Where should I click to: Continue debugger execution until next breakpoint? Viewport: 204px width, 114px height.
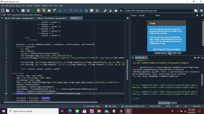(x=81, y=10)
